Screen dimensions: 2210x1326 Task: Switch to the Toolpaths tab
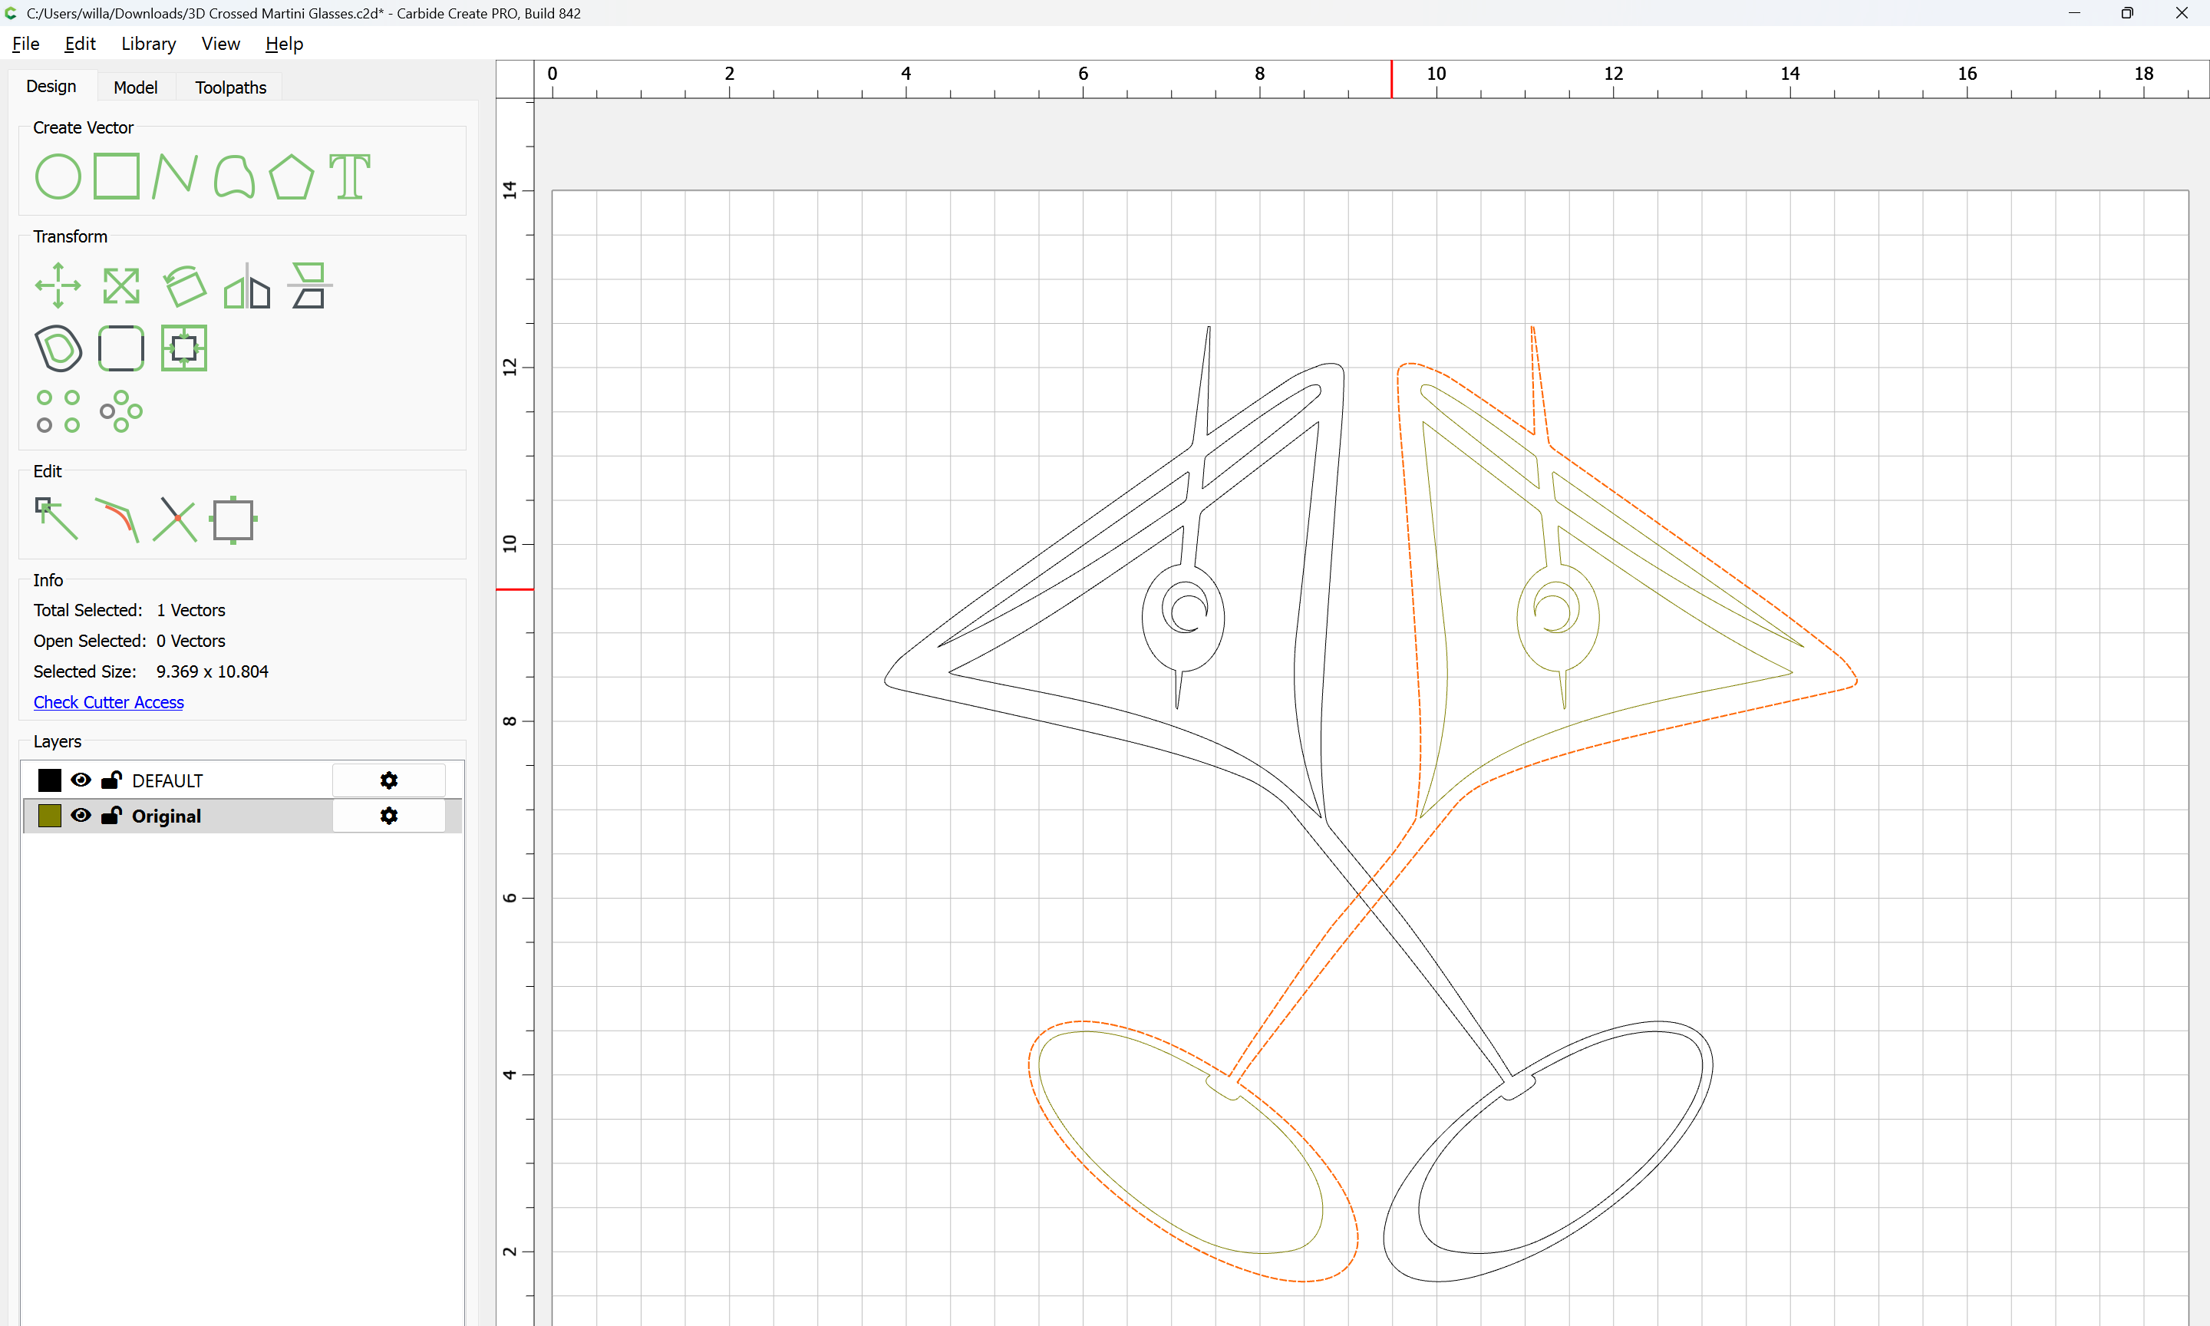[230, 87]
